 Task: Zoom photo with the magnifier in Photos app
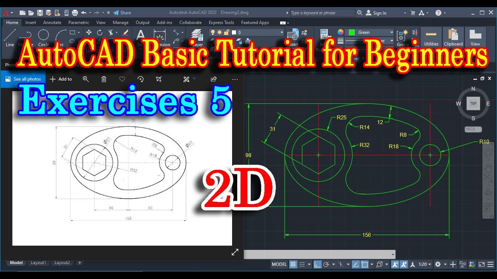[x=86, y=79]
